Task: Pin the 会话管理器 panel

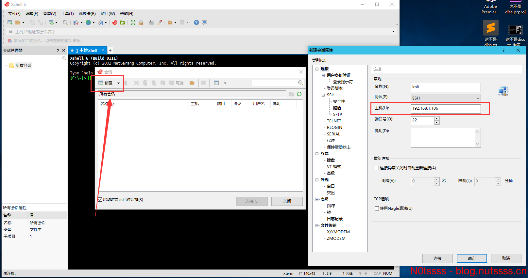Action: pyautogui.click(x=58, y=50)
